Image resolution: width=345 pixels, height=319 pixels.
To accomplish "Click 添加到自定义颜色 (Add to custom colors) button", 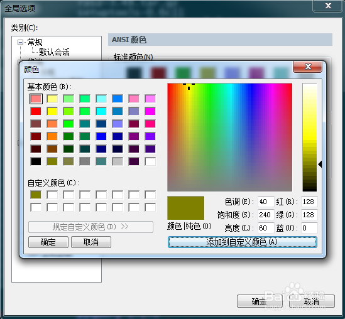I will click(242, 242).
